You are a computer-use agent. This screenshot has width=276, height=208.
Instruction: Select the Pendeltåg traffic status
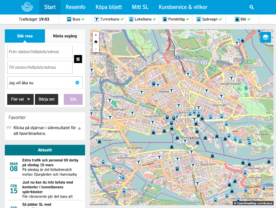coord(165,19)
